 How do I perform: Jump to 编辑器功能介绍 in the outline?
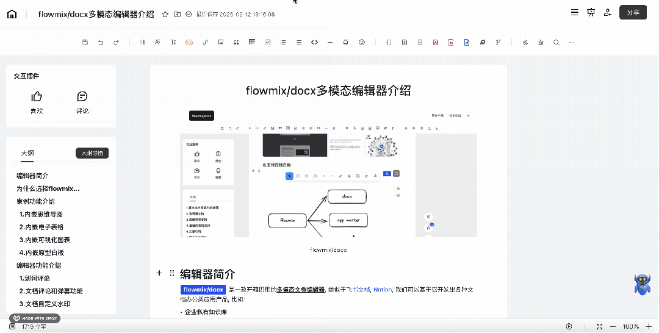(x=38, y=265)
